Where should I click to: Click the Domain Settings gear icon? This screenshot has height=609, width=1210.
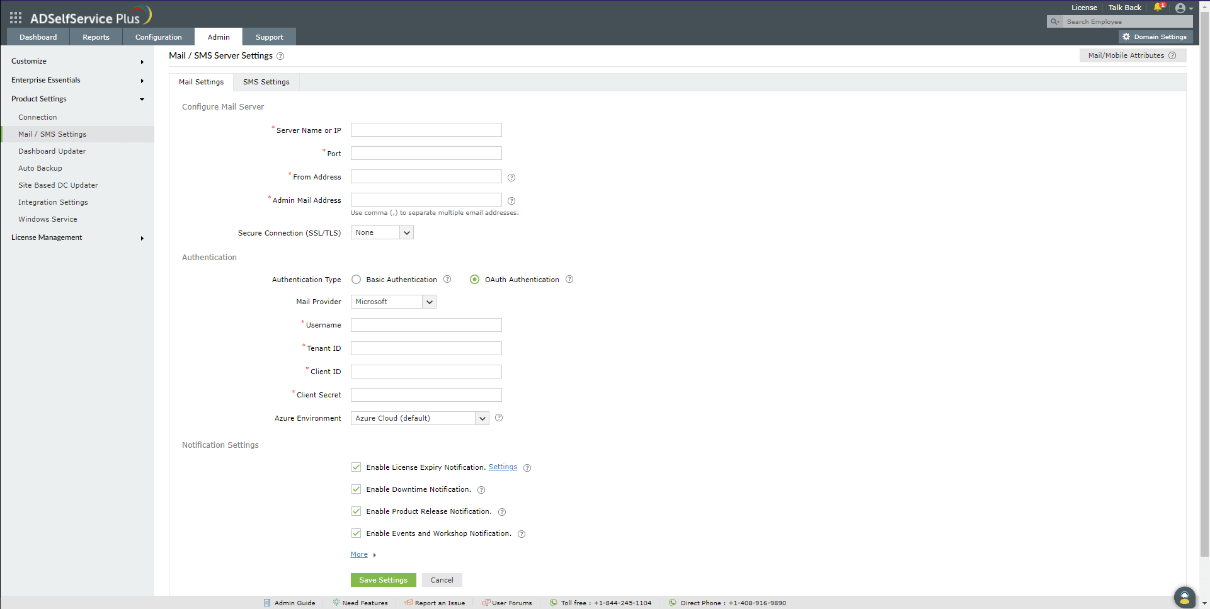1127,36
